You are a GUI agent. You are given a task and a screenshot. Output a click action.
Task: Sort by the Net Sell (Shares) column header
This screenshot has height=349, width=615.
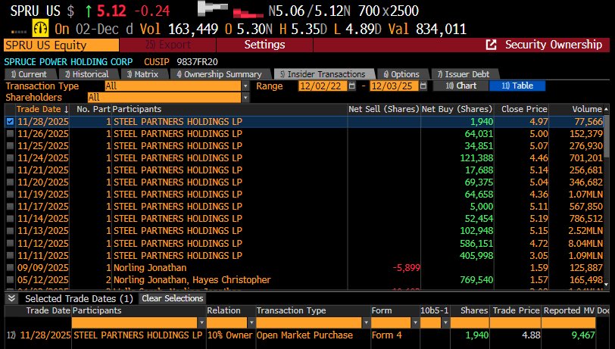click(384, 109)
